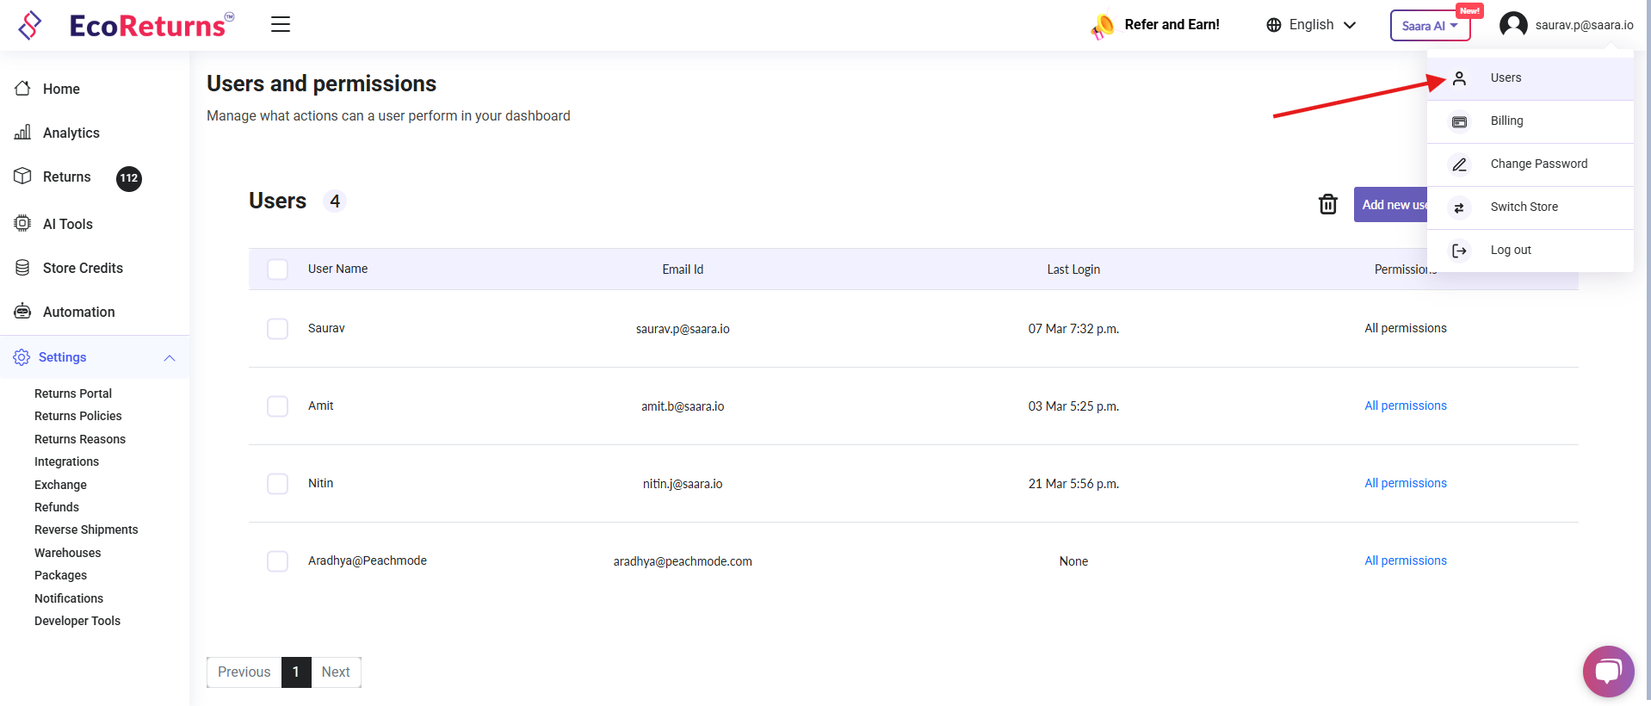This screenshot has height=706, width=1651.
Task: Click the Add new user button
Action: coord(1391,205)
